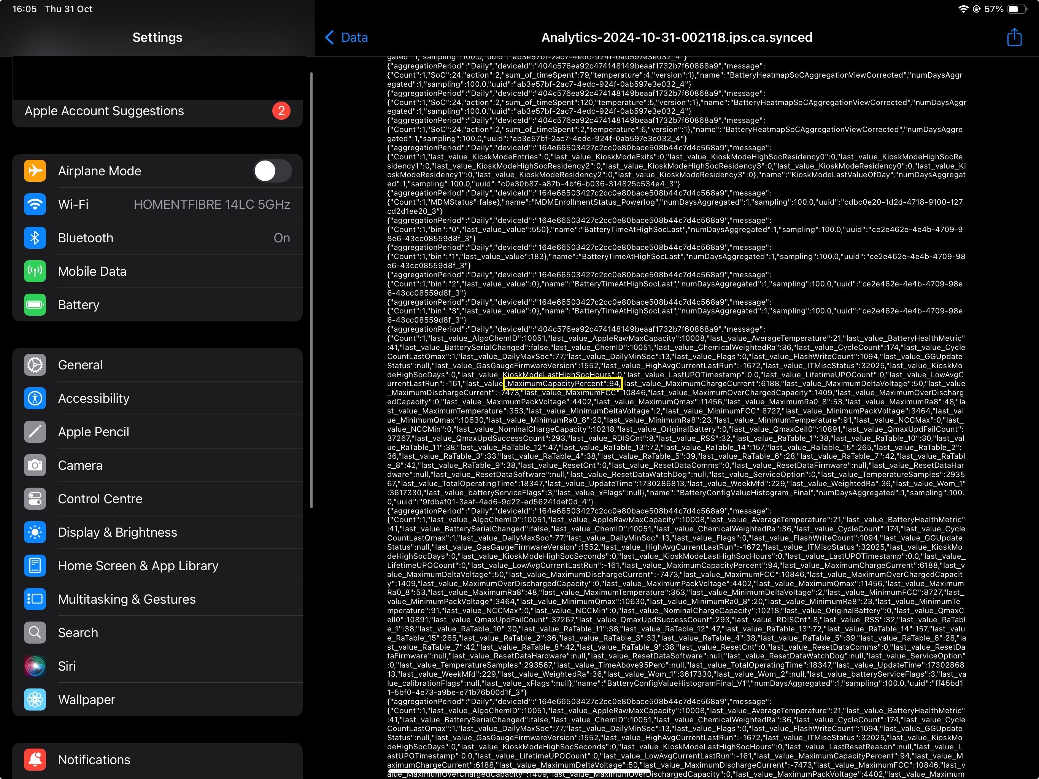Open Wi-Fi settings via its icon
The height and width of the screenshot is (779, 1039).
(35, 204)
